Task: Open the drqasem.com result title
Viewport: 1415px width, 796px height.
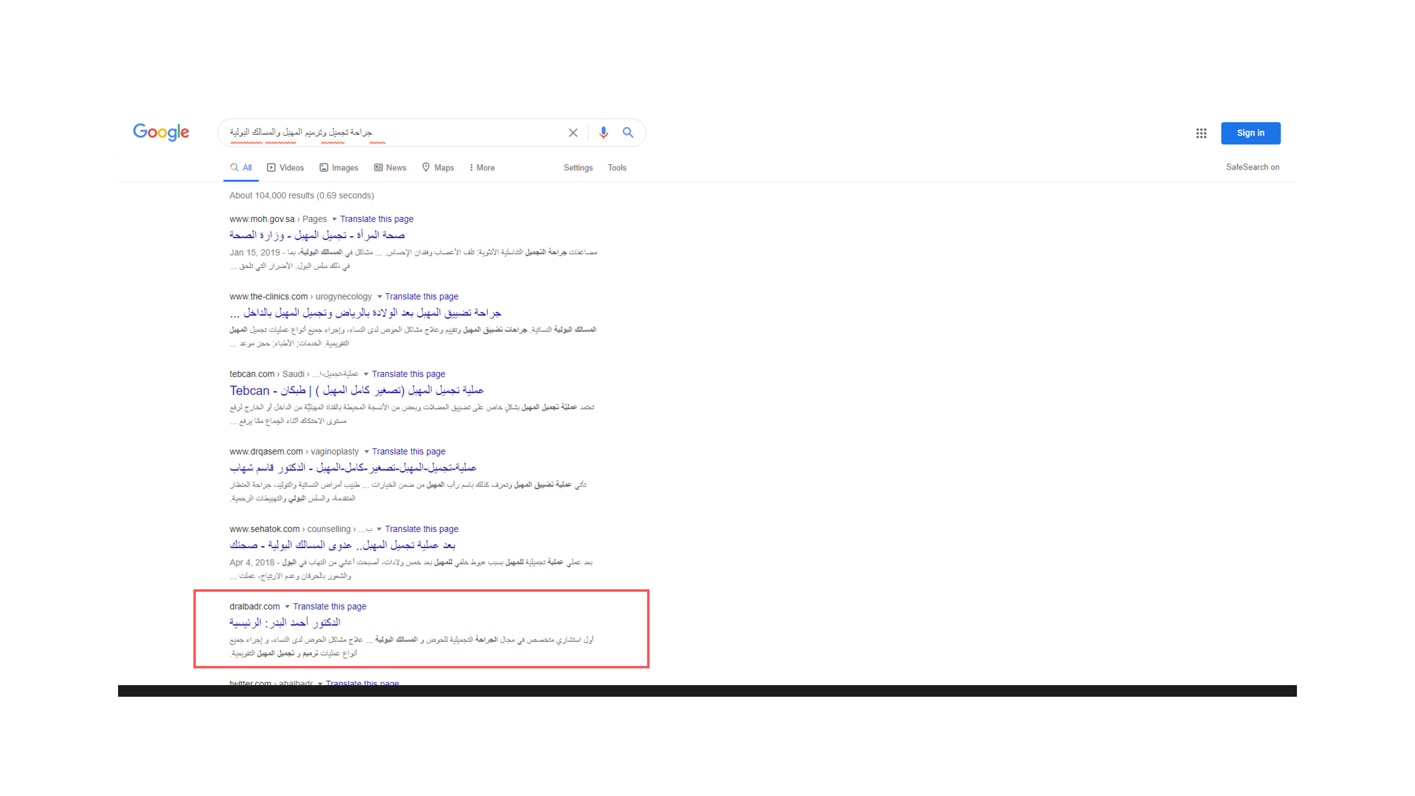Action: (353, 468)
